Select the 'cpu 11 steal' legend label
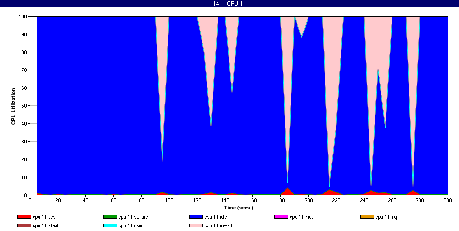The width and height of the screenshot is (459, 231). (45, 226)
